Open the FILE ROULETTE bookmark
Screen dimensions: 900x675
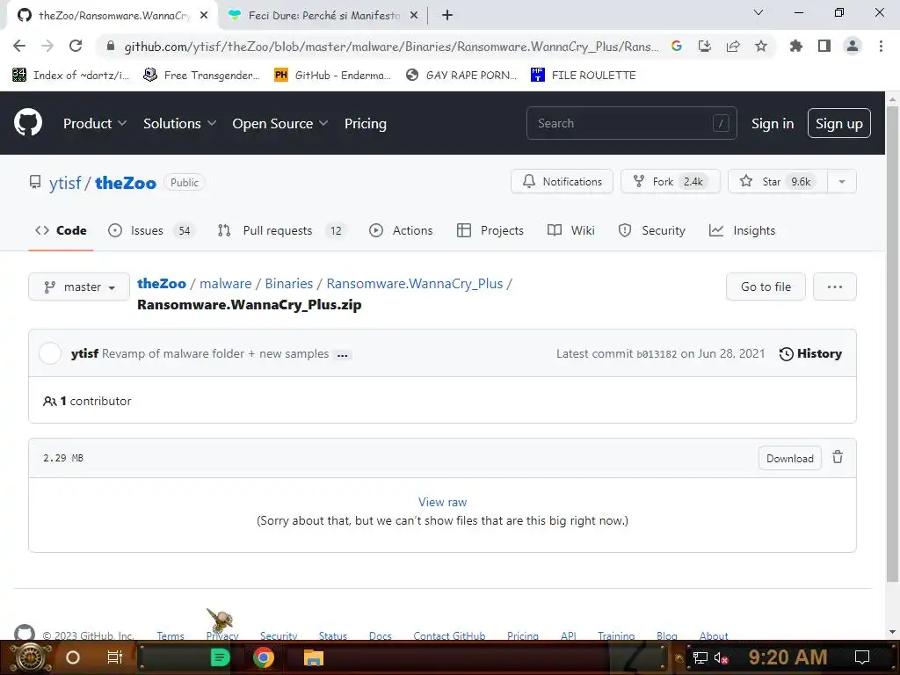tap(584, 76)
